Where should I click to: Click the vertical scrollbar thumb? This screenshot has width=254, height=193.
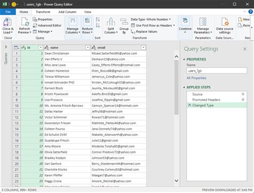pyautogui.click(x=176, y=87)
